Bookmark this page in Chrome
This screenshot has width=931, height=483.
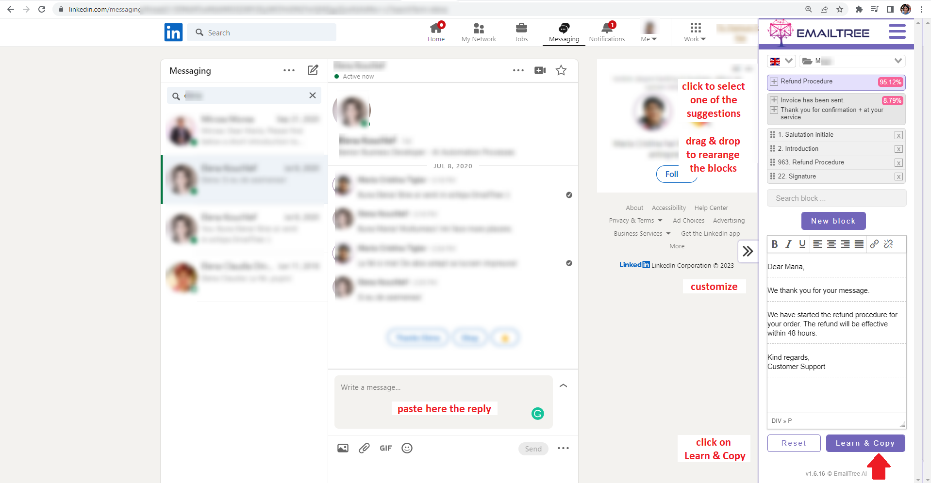840,9
